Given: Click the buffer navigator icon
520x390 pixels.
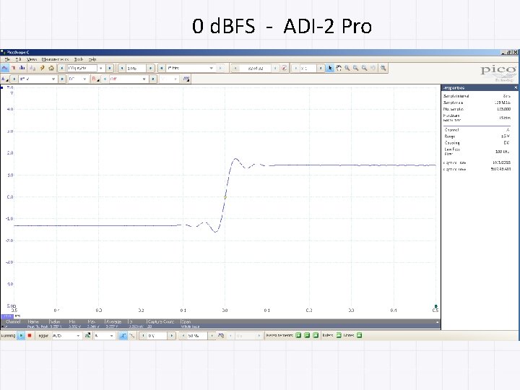Looking at the screenshot, I should click(x=285, y=68).
